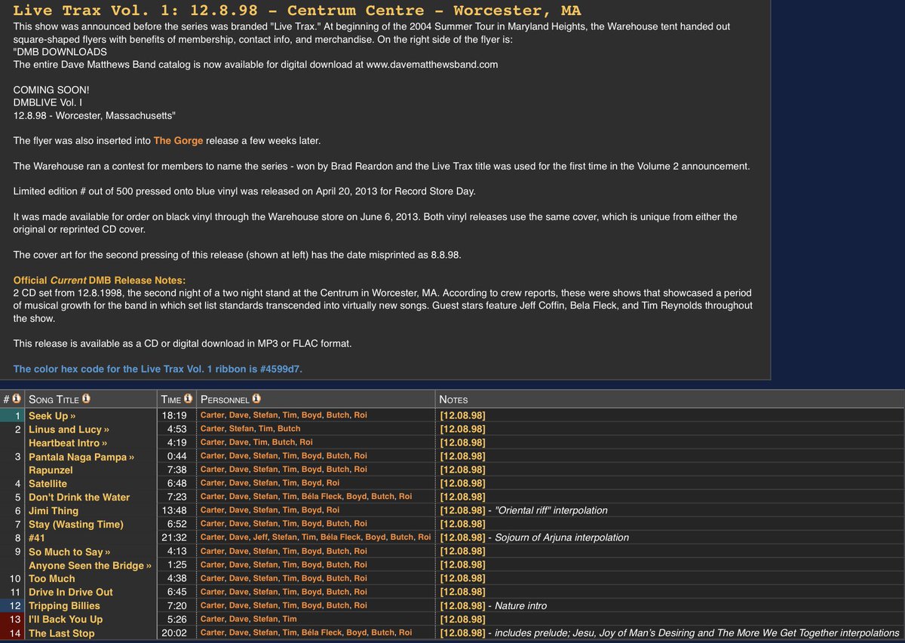Viewport: 905px width, 643px height.
Task: Click track number 12 cell
Action: [x=13, y=606]
